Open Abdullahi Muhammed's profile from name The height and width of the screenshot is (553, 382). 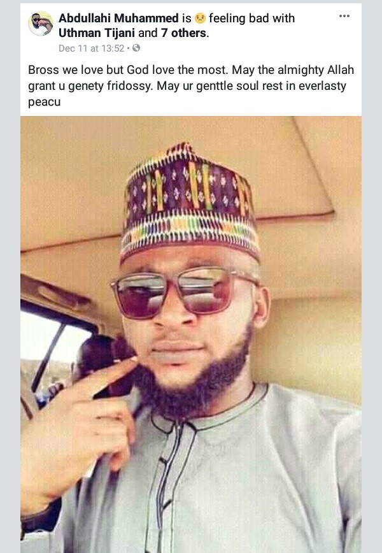point(119,18)
